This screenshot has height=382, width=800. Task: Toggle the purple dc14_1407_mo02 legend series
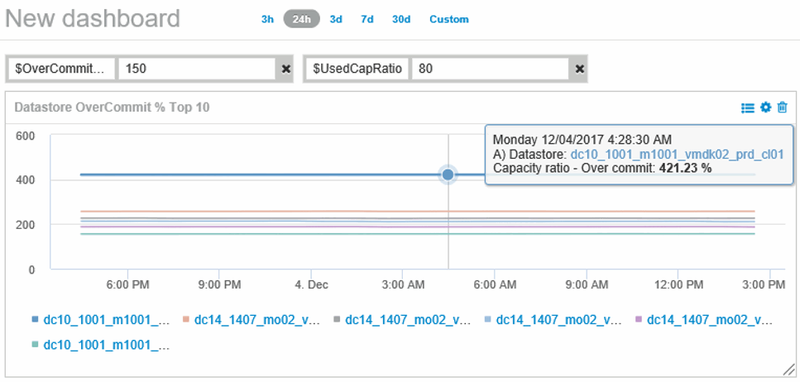pos(710,319)
